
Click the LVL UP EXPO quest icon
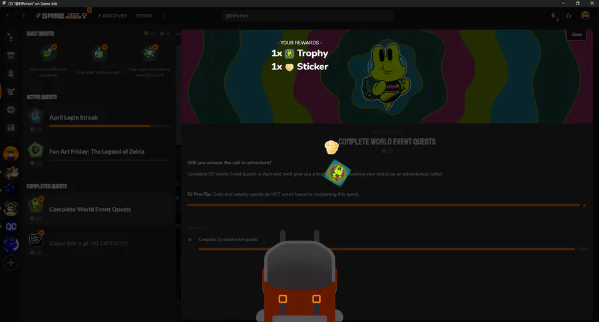35,239
